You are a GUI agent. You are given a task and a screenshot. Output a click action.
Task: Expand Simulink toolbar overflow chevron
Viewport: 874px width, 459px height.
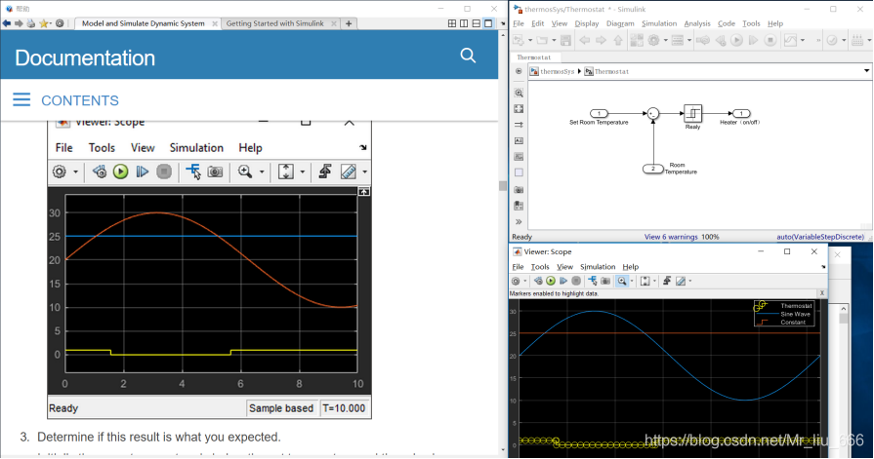coord(818,40)
